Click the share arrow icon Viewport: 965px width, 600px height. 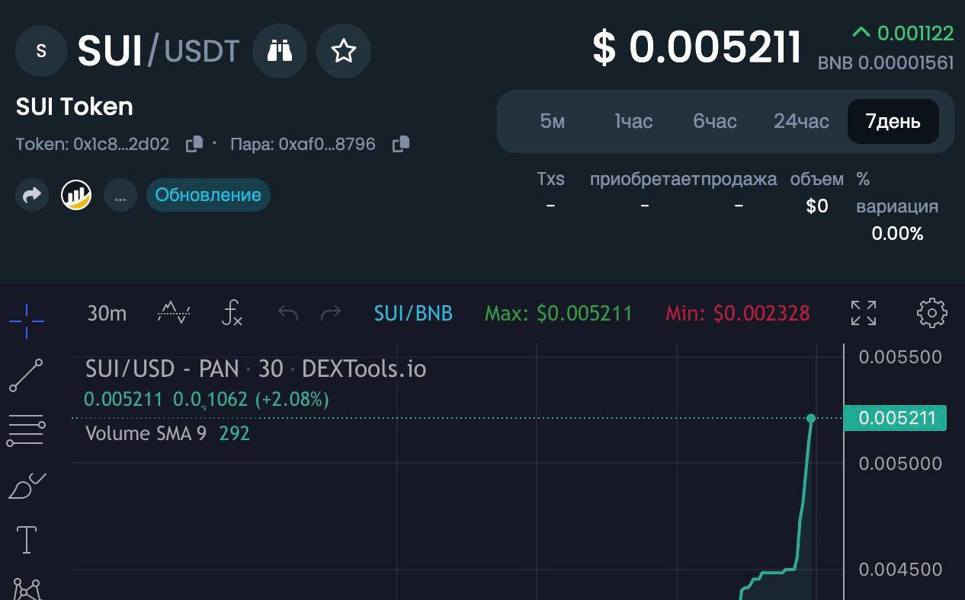[x=32, y=196]
